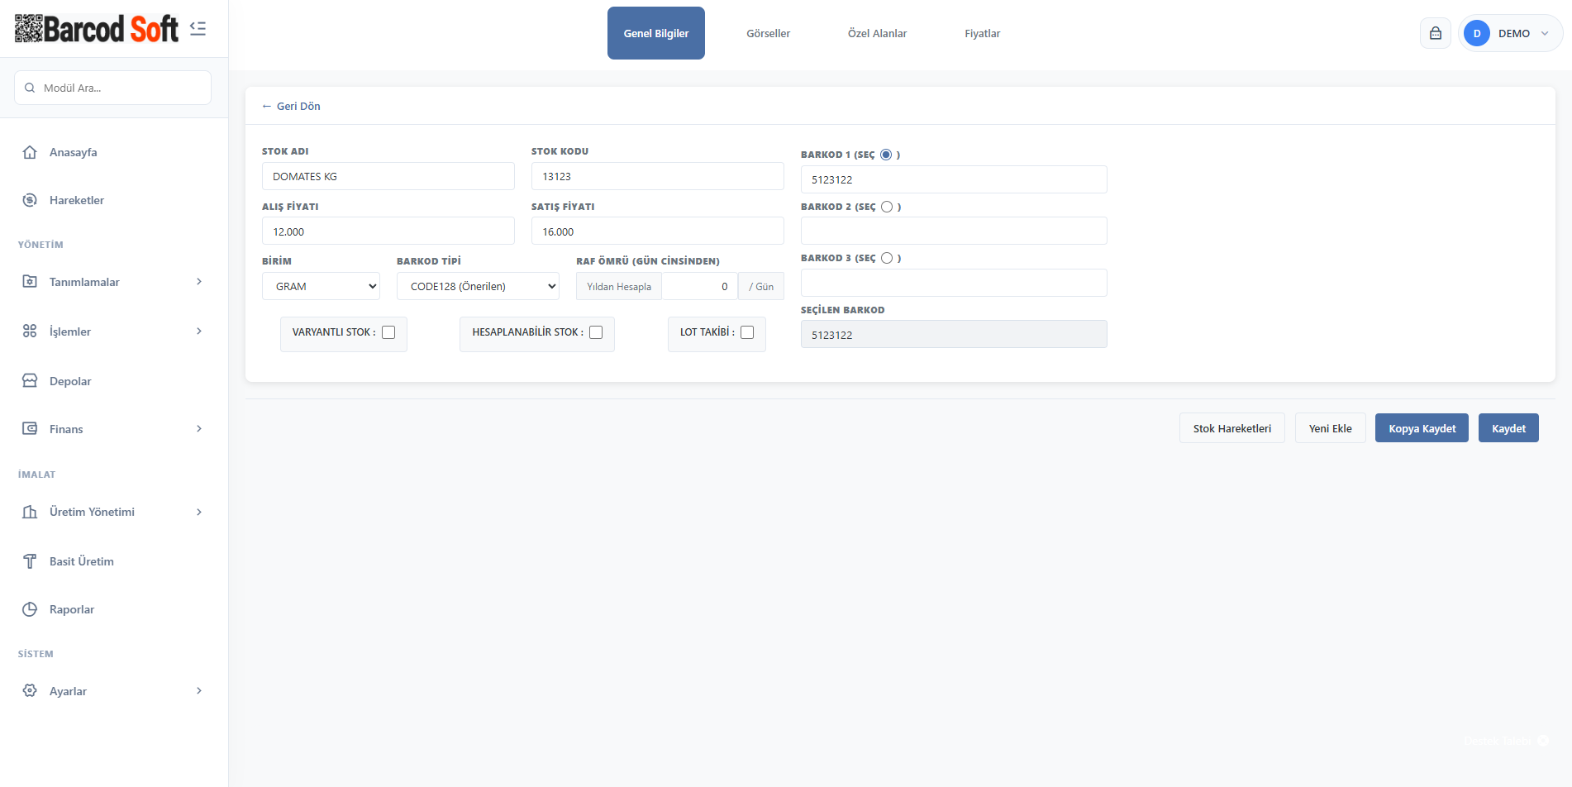This screenshot has height=787, width=1572.
Task: Open the Barkod Tipi dropdown
Action: click(x=478, y=286)
